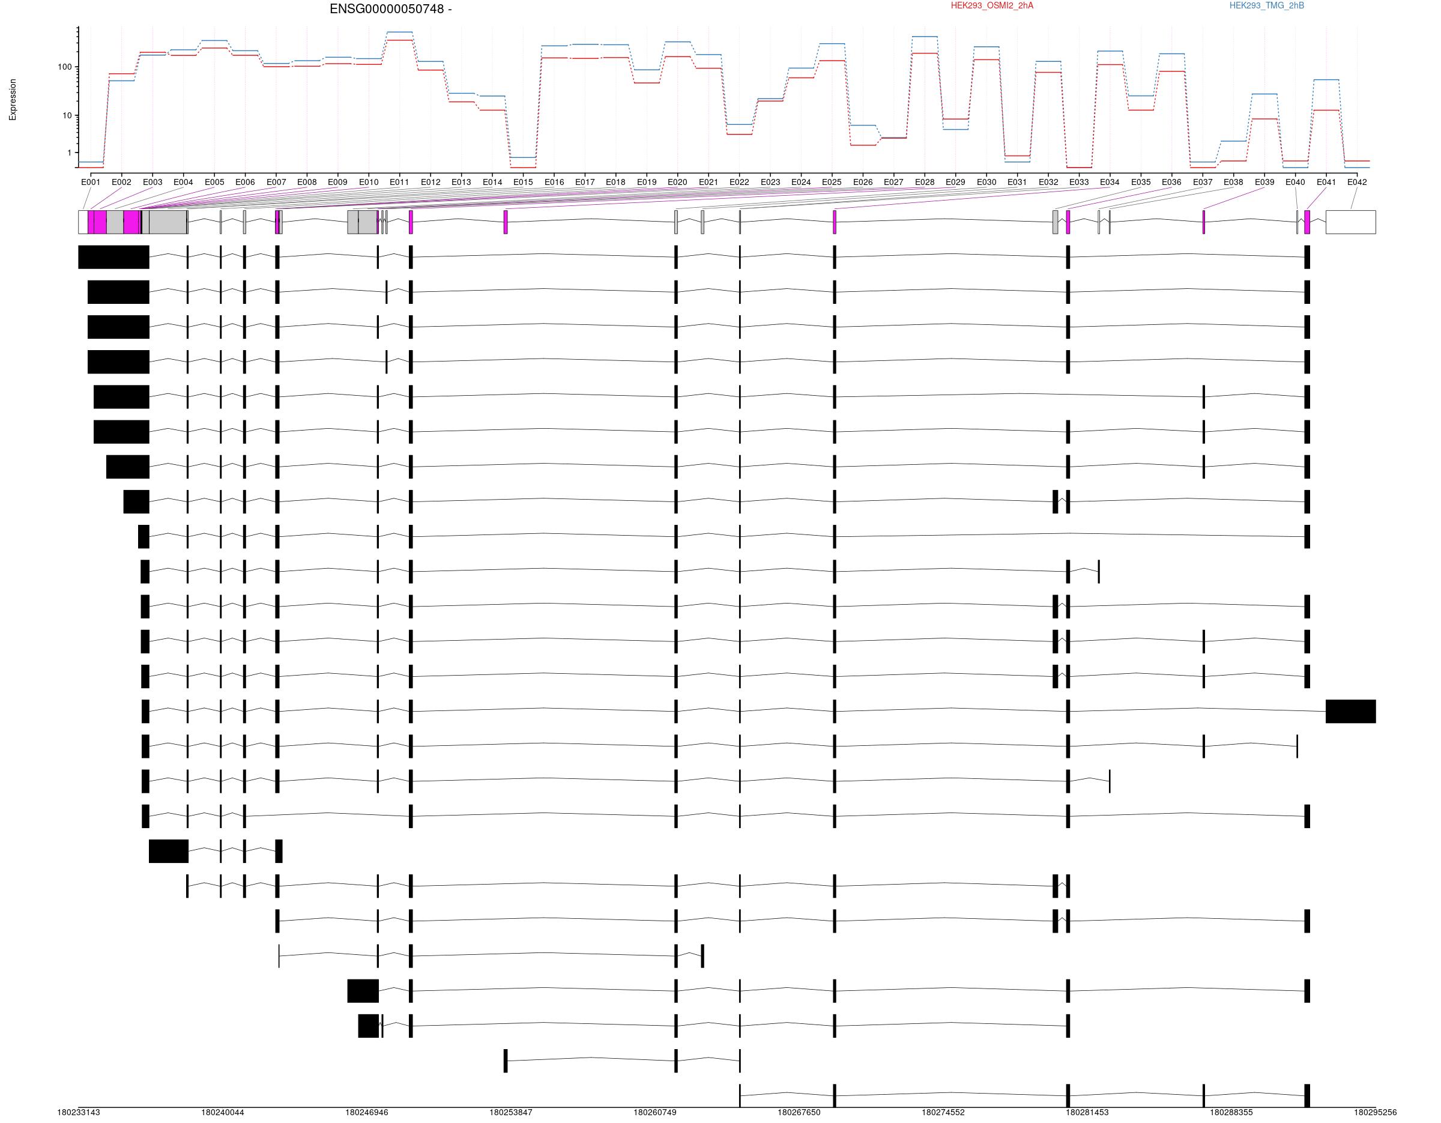Click exon label E017
This screenshot has height=1123, width=1441.
(x=585, y=182)
